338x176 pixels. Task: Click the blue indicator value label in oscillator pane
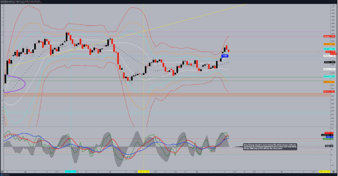[x=329, y=137]
